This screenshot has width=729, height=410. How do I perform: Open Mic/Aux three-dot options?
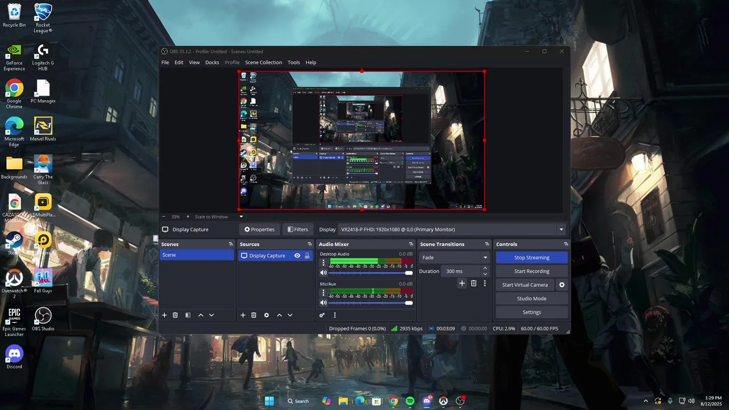323,293
